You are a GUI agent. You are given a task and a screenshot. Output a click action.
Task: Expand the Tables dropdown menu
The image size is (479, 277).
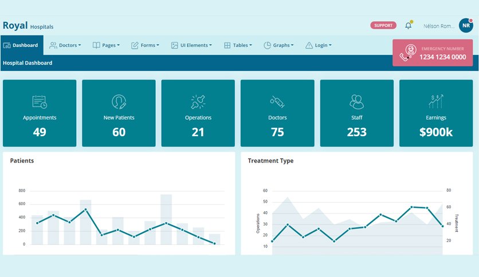coord(242,45)
